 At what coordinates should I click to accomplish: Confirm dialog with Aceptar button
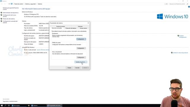coord(69,68)
